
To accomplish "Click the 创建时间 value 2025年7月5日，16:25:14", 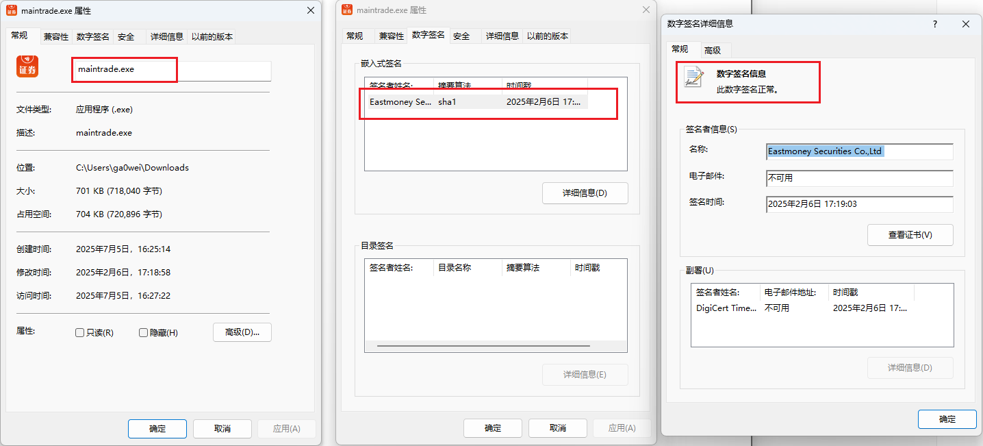I will pyautogui.click(x=123, y=249).
